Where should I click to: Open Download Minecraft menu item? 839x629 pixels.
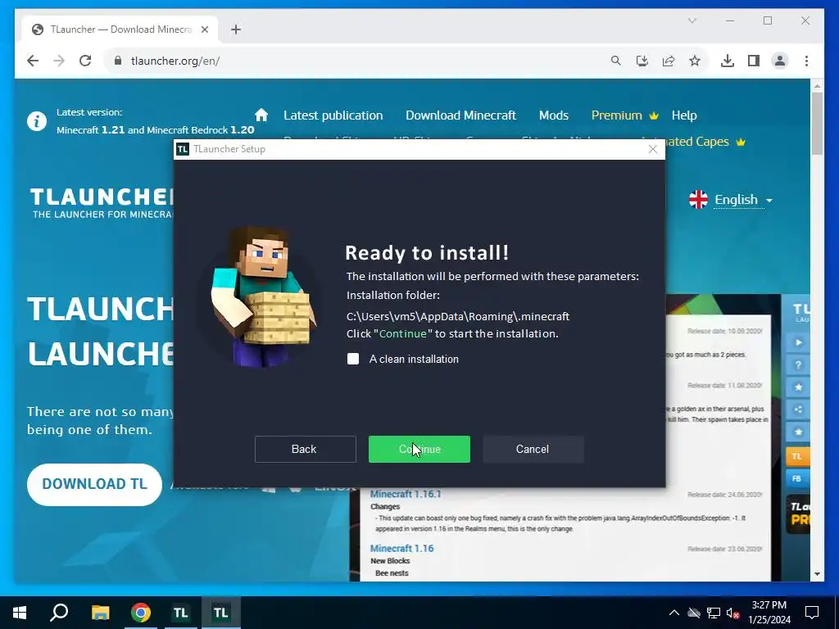click(460, 115)
